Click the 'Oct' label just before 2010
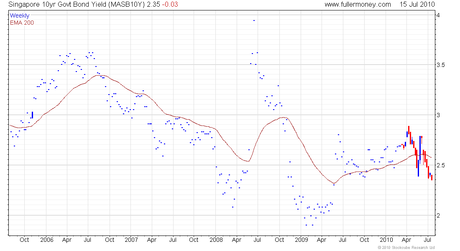Image resolution: width=460 pixels, height=251 pixels. [x=364, y=240]
